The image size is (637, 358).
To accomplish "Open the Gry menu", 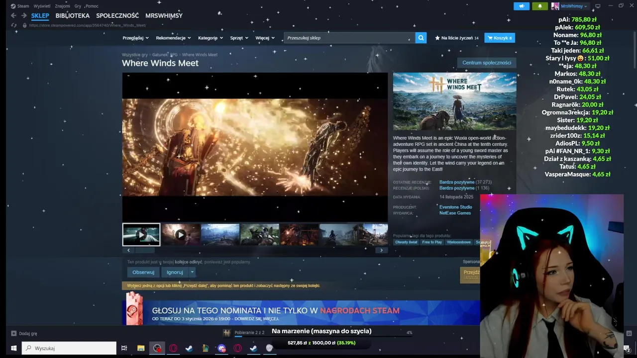I will (x=78, y=6).
